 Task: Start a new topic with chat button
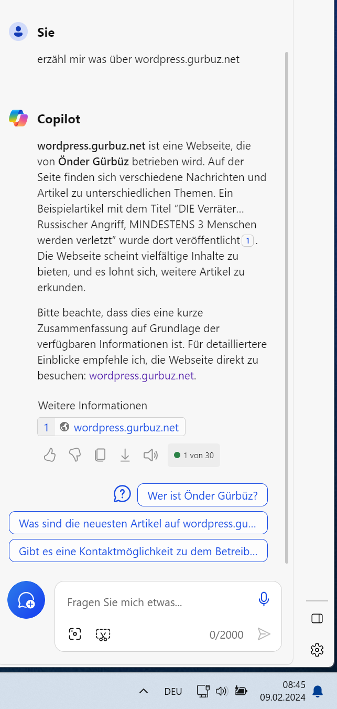[26, 600]
